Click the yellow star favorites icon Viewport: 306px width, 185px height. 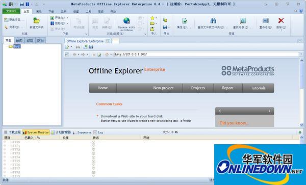[152, 18]
